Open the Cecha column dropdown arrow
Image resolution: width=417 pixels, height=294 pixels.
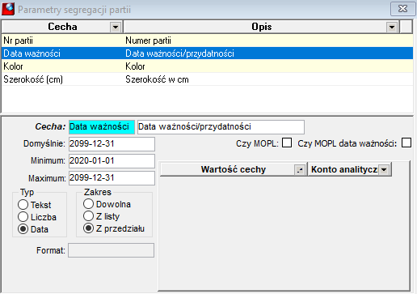(116, 27)
